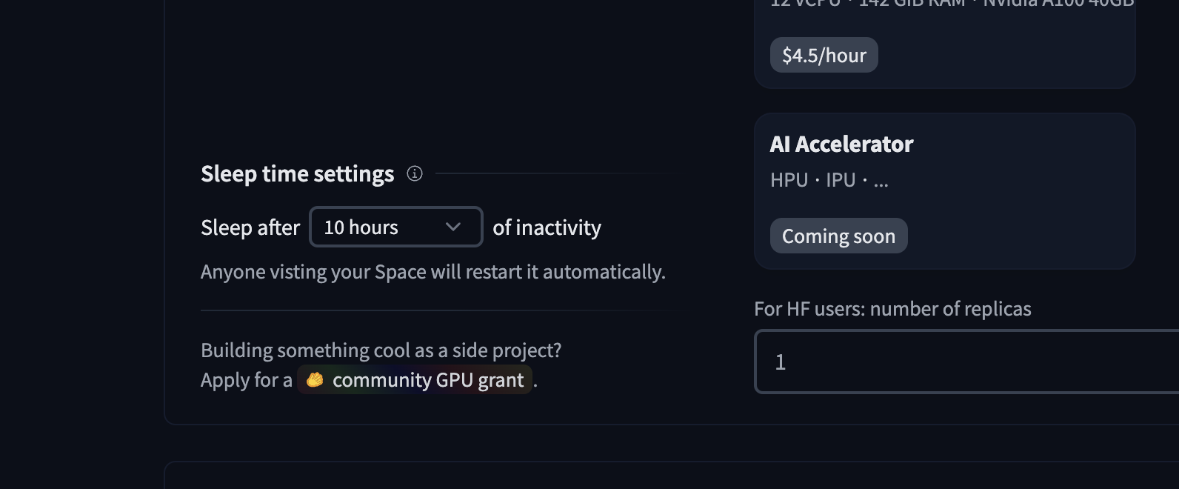
Task: Click the Coming soon badge
Action: [838, 236]
